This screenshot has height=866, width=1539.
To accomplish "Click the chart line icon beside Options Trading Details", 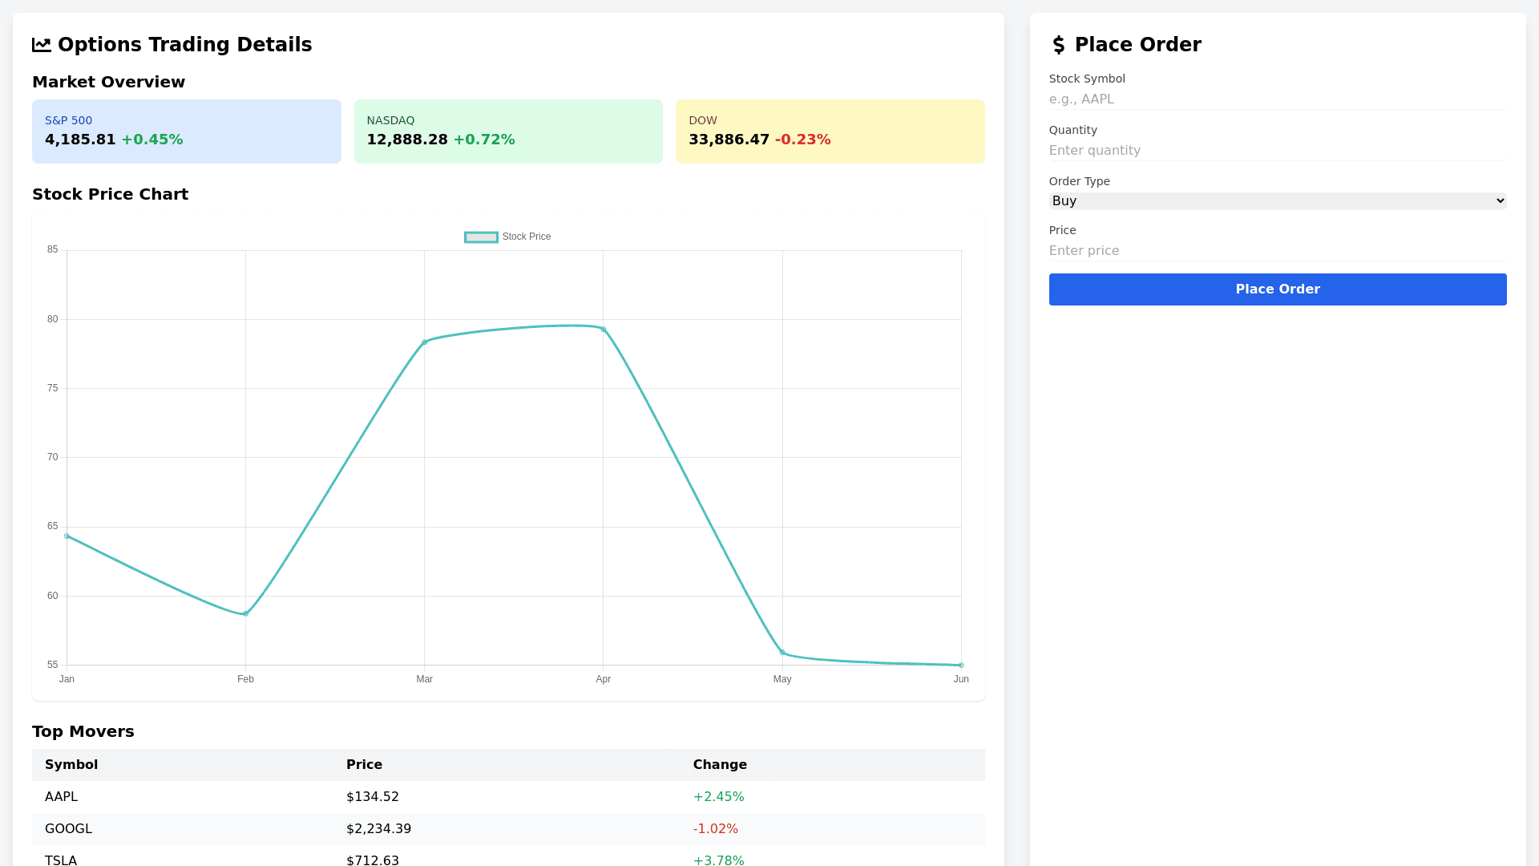I will tap(42, 45).
